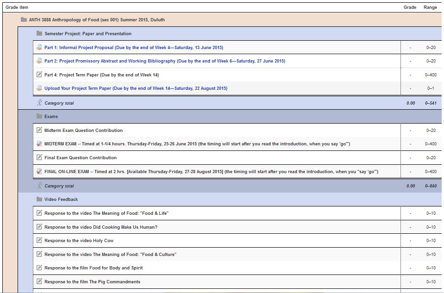Click the 0–400 range in FINAL ON-LINE EXAM row
The height and width of the screenshot is (293, 444).
click(x=431, y=172)
